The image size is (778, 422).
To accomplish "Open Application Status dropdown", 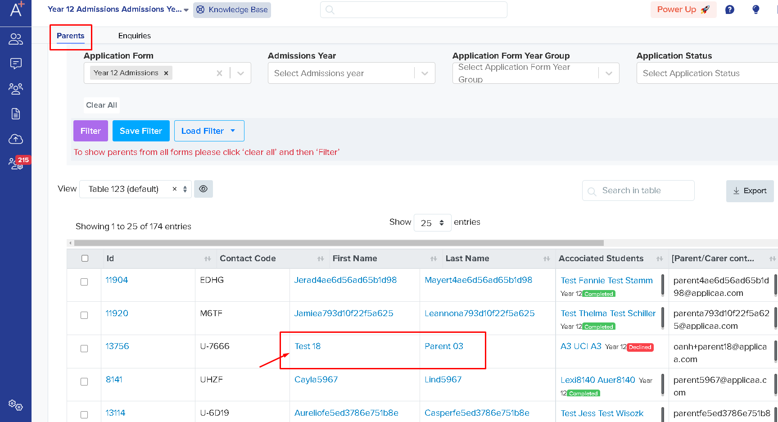I will tap(707, 73).
